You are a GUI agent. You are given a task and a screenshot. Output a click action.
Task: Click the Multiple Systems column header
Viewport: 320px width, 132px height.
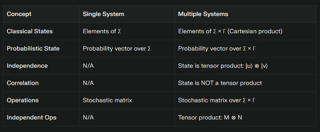coord(203,14)
